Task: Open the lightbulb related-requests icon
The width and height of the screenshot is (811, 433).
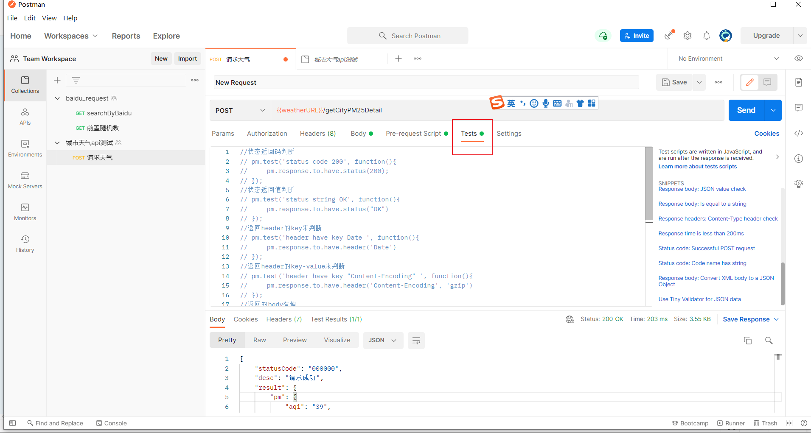Action: coord(799,184)
